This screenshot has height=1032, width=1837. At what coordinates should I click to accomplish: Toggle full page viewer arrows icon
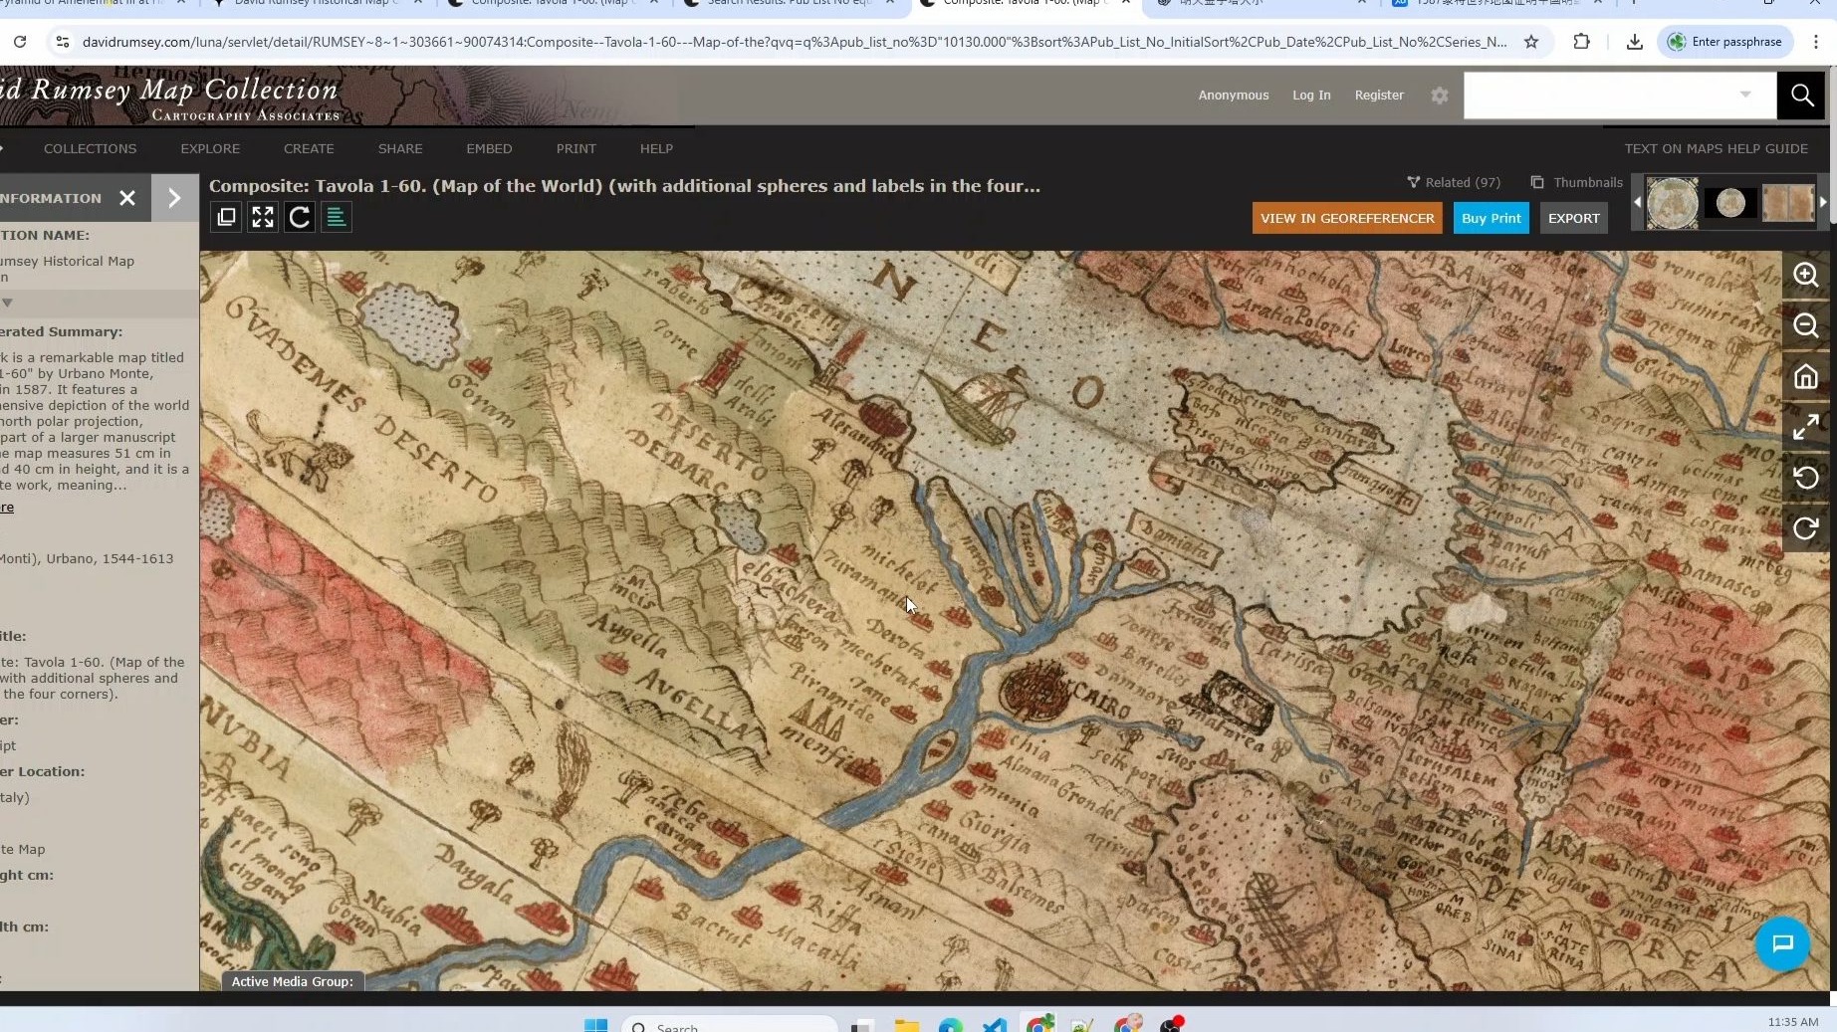click(1805, 427)
